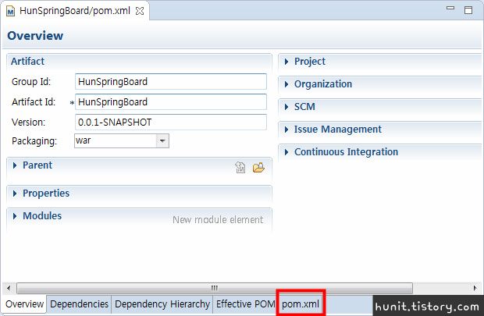Switch to the Dependencies tab
Viewport: 484px width, 316px height.
point(79,304)
